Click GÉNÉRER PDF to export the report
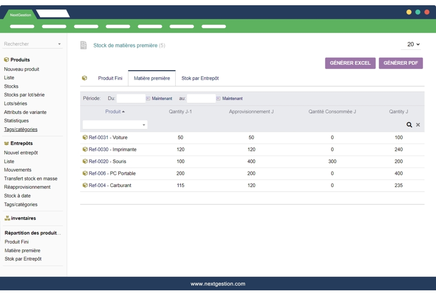436x296 pixels. point(401,63)
